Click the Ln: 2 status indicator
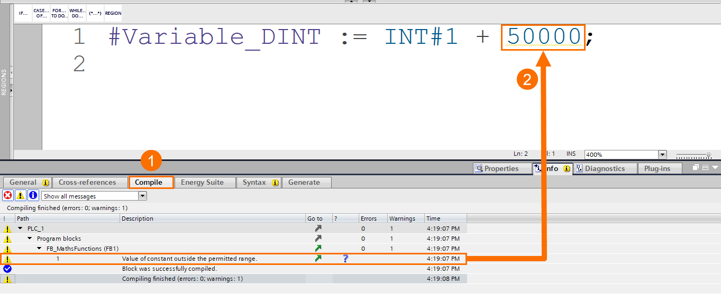The height and width of the screenshot is (294, 721). click(521, 154)
